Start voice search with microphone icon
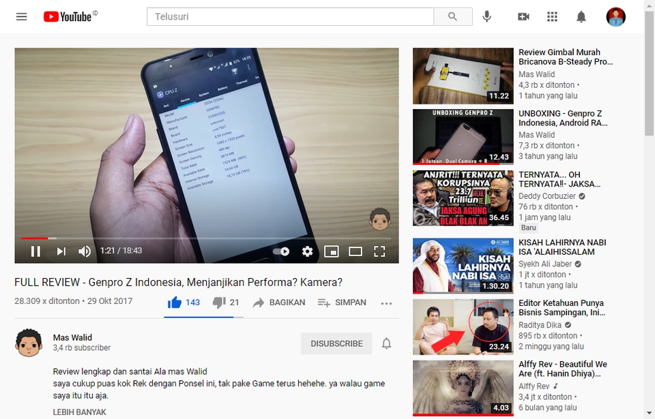The width and height of the screenshot is (655, 419). (x=486, y=17)
